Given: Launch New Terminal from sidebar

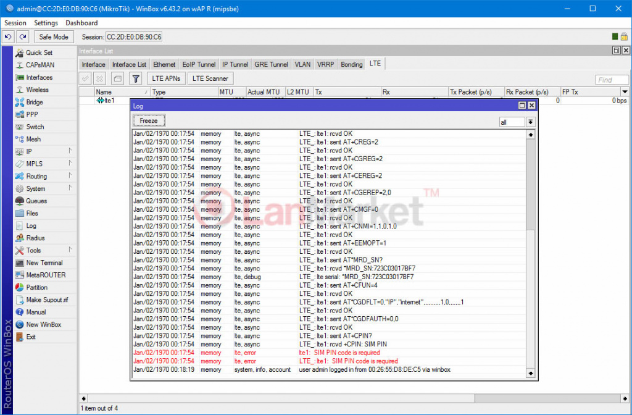Looking at the screenshot, I should click(x=44, y=262).
